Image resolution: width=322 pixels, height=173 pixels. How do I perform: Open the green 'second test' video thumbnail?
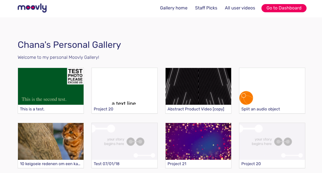click(x=51, y=87)
